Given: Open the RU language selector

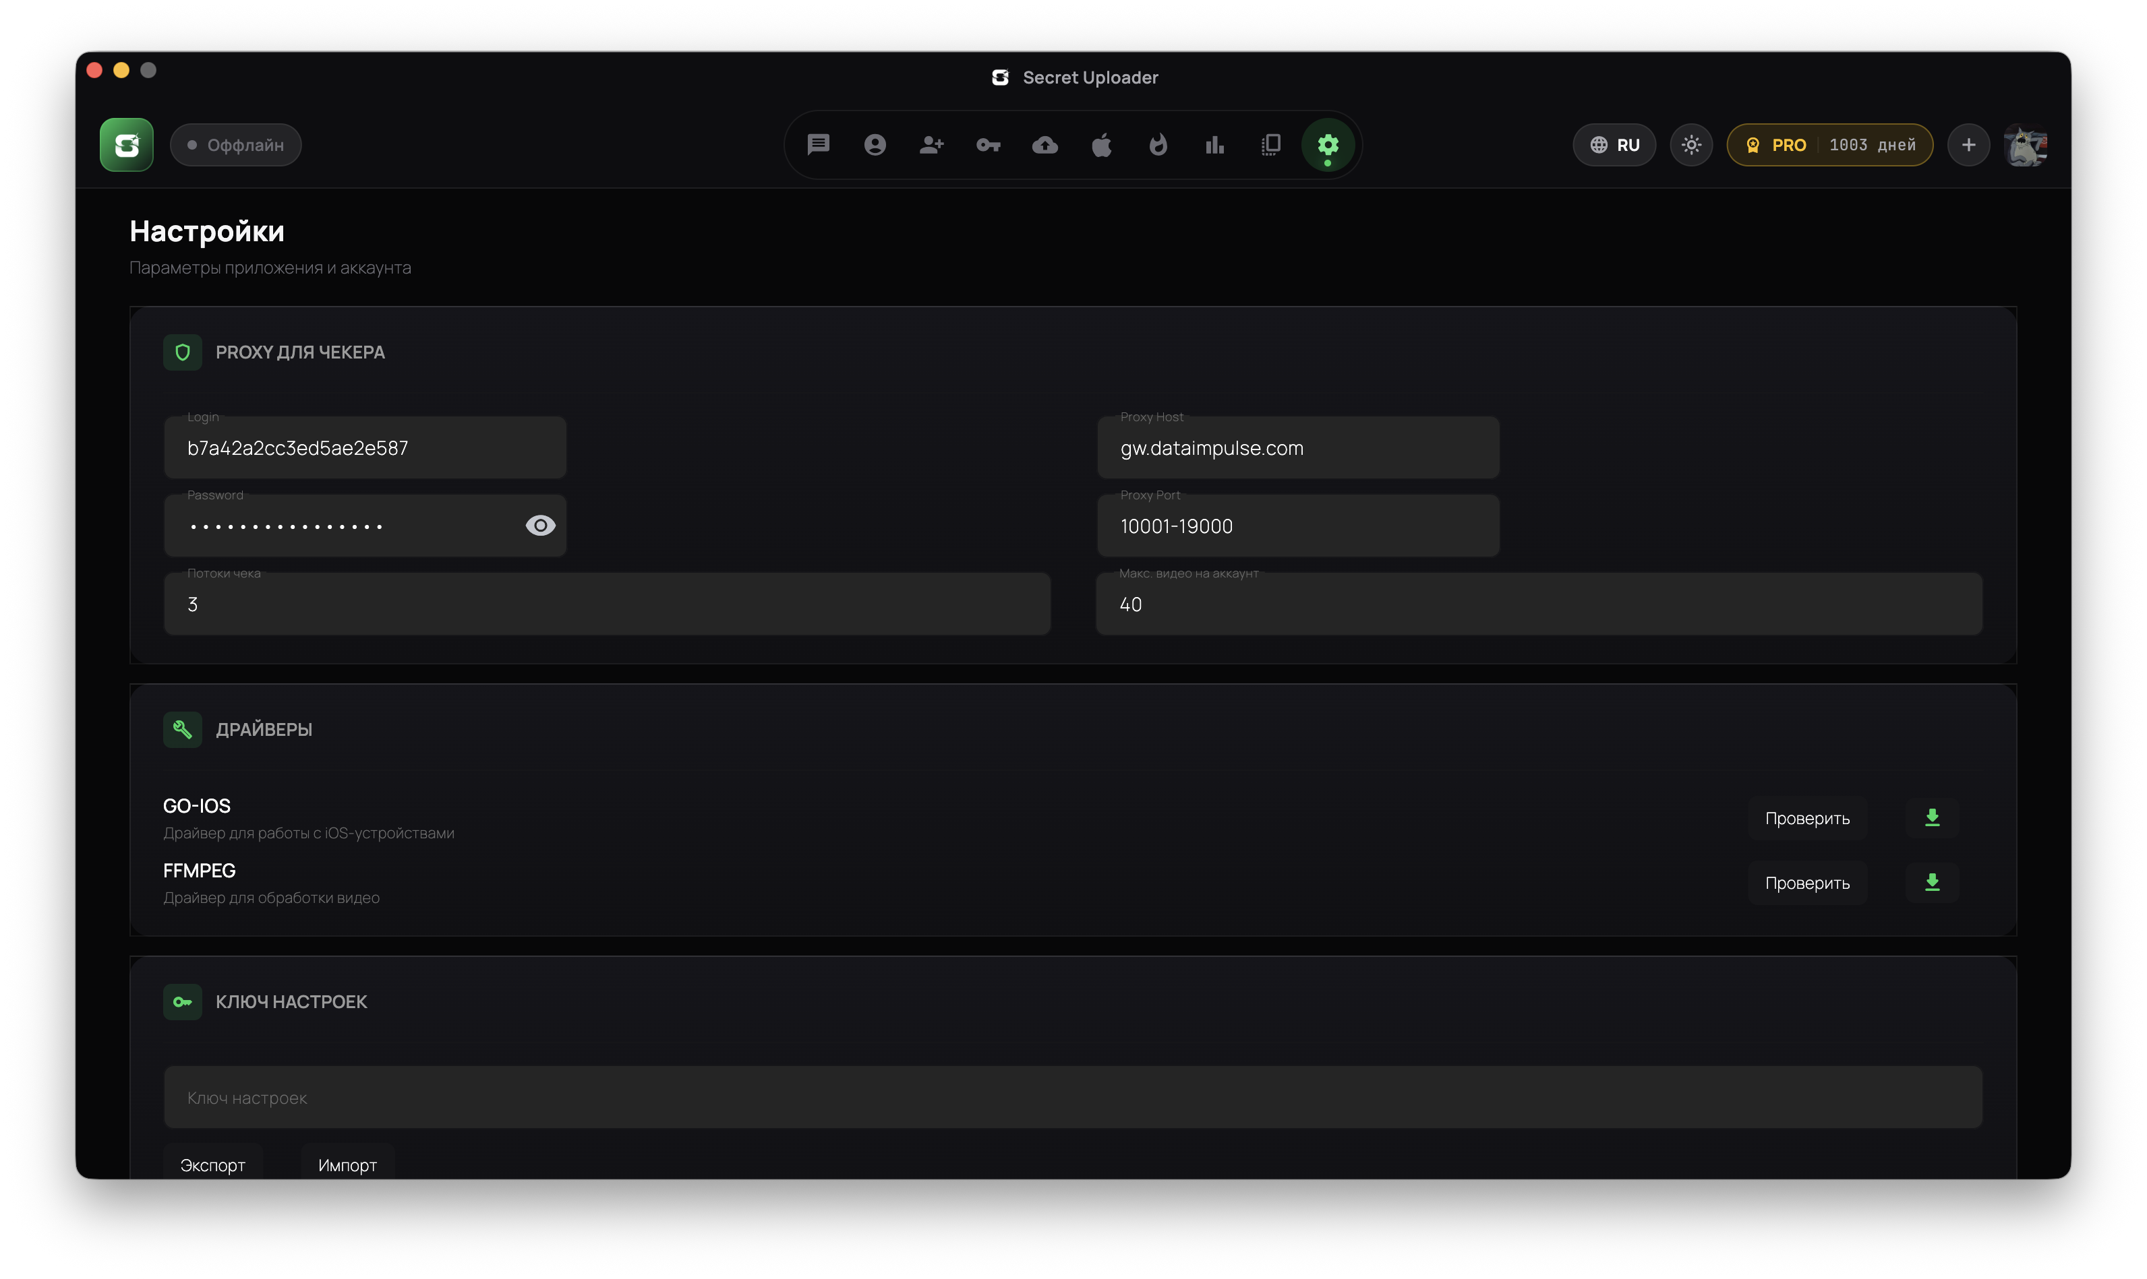Looking at the screenshot, I should point(1614,145).
